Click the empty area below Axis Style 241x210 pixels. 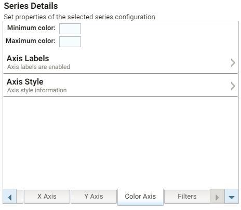point(120,143)
